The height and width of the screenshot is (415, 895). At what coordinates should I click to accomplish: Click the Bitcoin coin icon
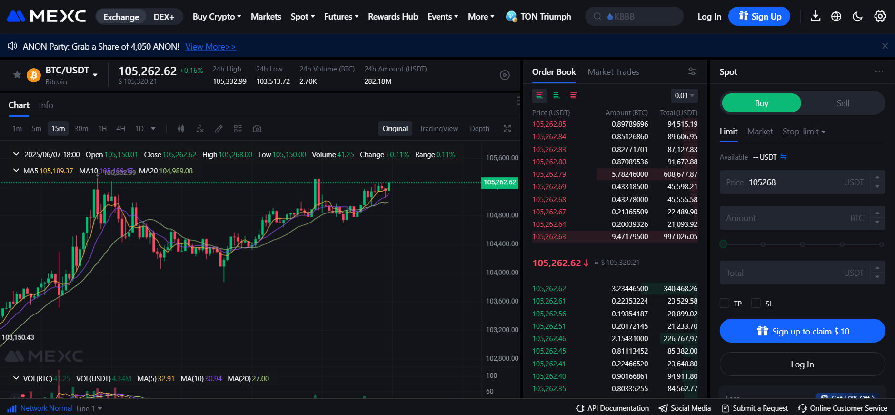[34, 75]
